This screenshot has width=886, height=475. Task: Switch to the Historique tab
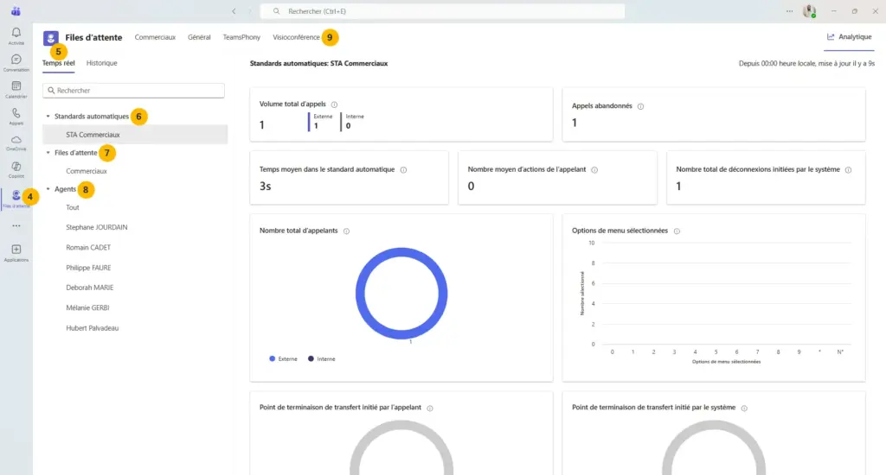coord(102,63)
